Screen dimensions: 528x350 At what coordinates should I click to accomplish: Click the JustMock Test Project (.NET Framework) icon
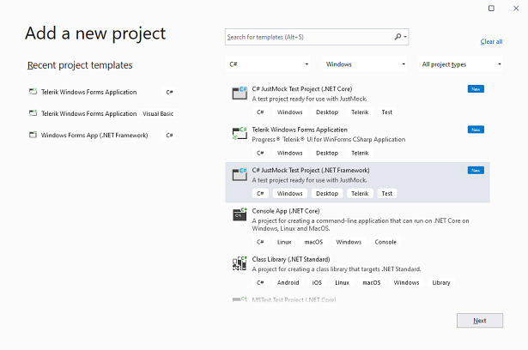[x=240, y=174]
